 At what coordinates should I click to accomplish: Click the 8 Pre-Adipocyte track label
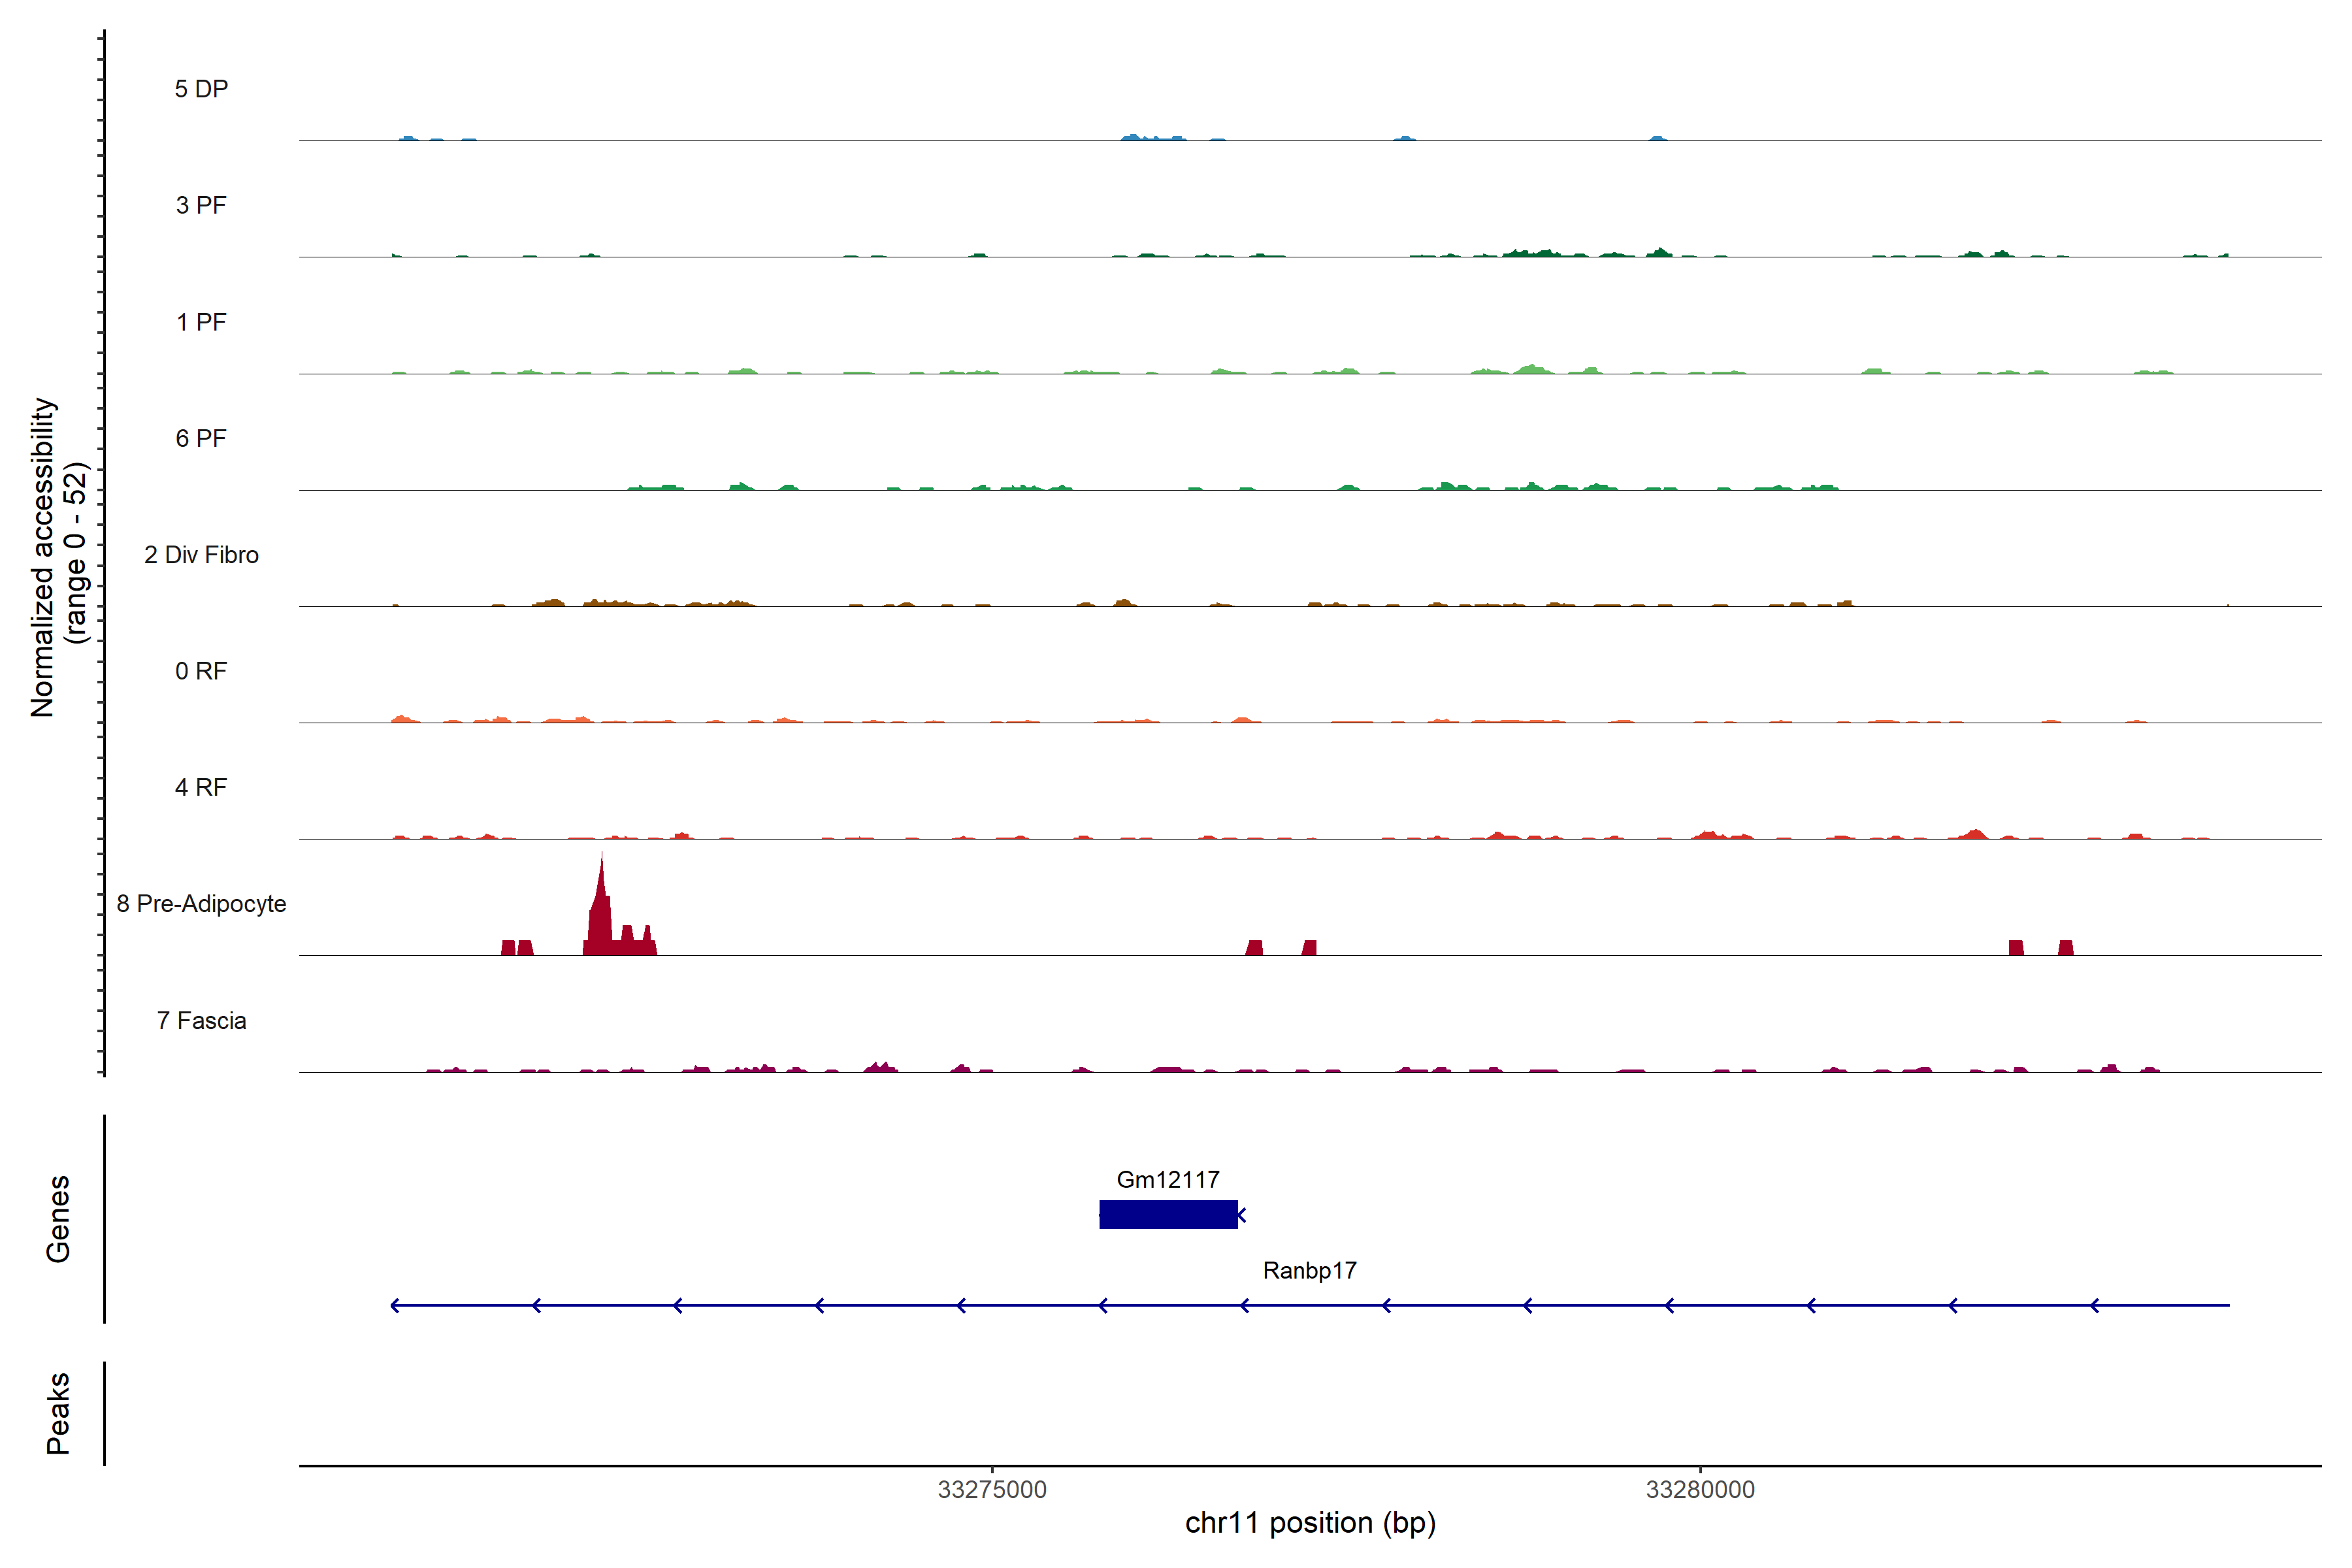[x=201, y=904]
